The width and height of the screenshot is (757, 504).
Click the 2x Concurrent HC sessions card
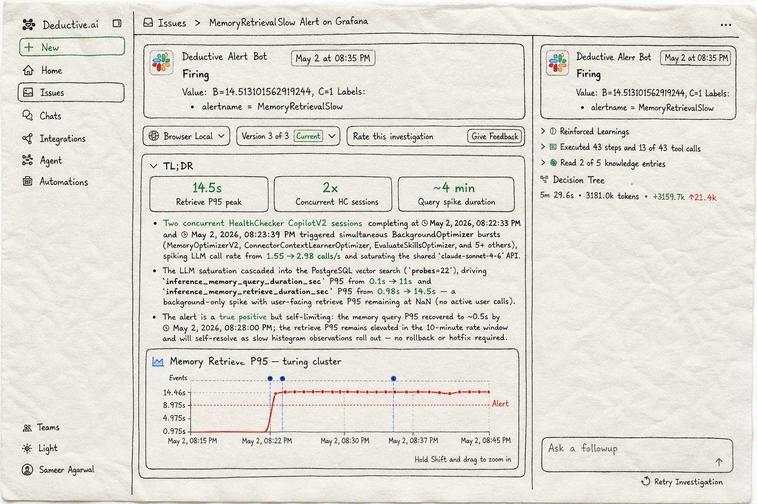pos(333,194)
